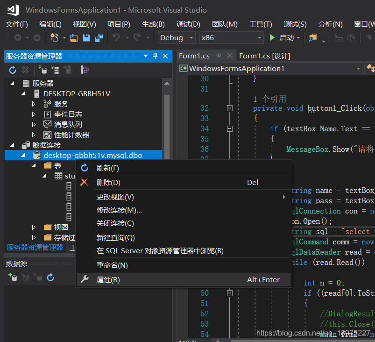Image resolution: width=375 pixels, height=342 pixels.
Task: Click the Open File folder icon
Action: pyautogui.click(x=74, y=37)
